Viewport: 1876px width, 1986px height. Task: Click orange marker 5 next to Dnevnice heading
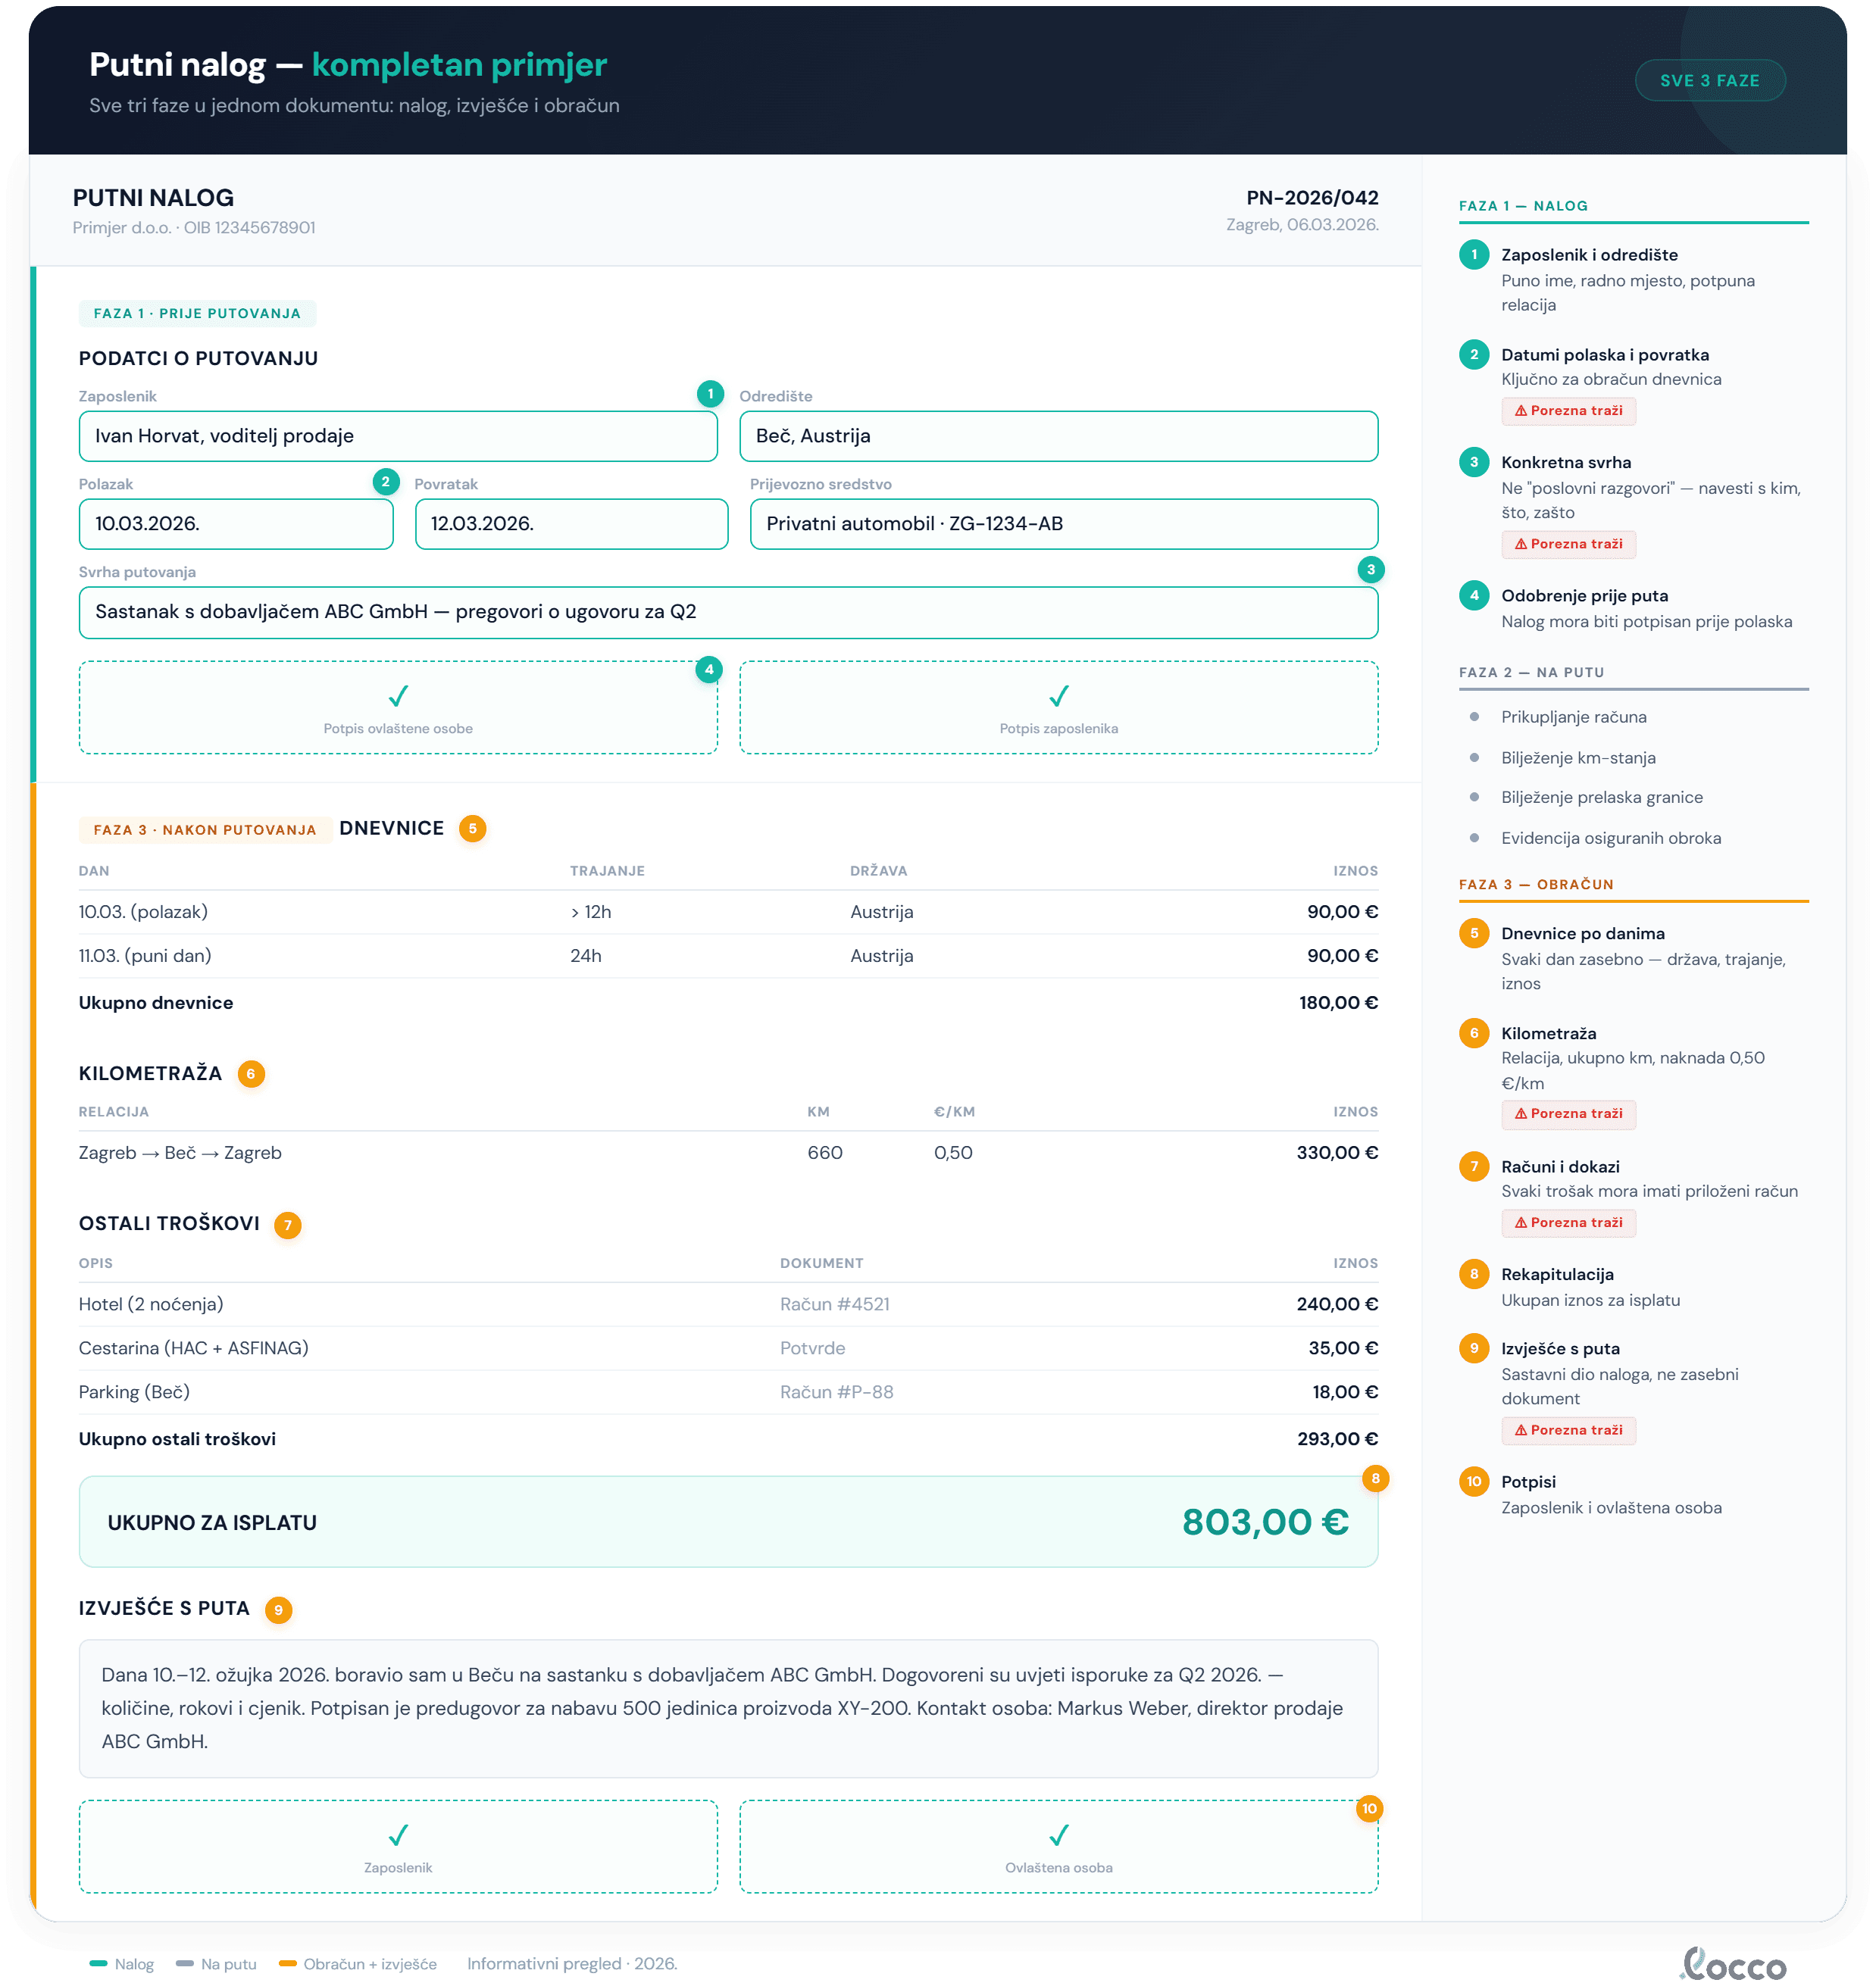(x=473, y=829)
